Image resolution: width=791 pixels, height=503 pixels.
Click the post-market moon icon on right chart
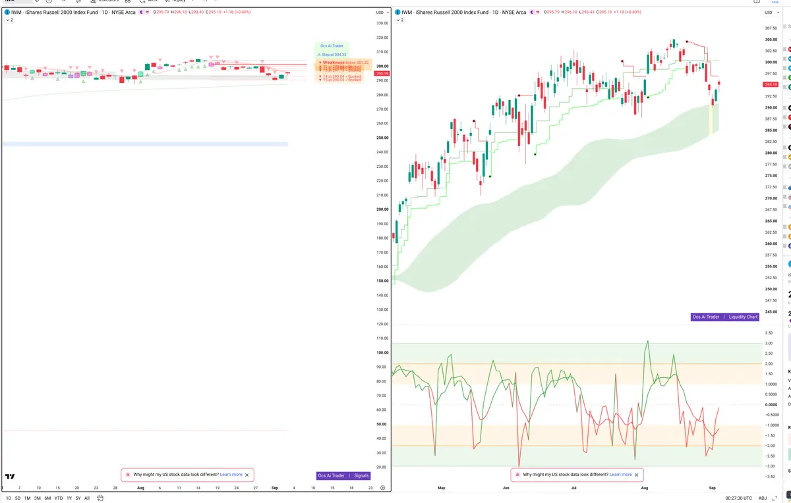[x=532, y=13]
